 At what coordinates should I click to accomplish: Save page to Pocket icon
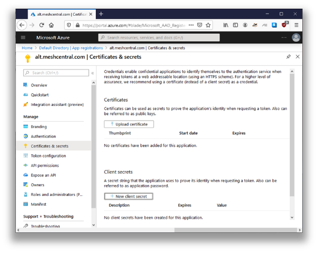click(x=200, y=25)
